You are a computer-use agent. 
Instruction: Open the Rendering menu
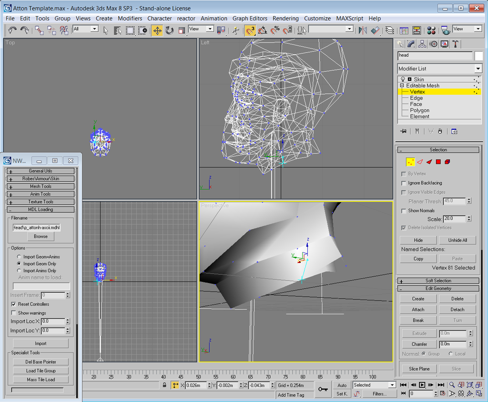285,19
